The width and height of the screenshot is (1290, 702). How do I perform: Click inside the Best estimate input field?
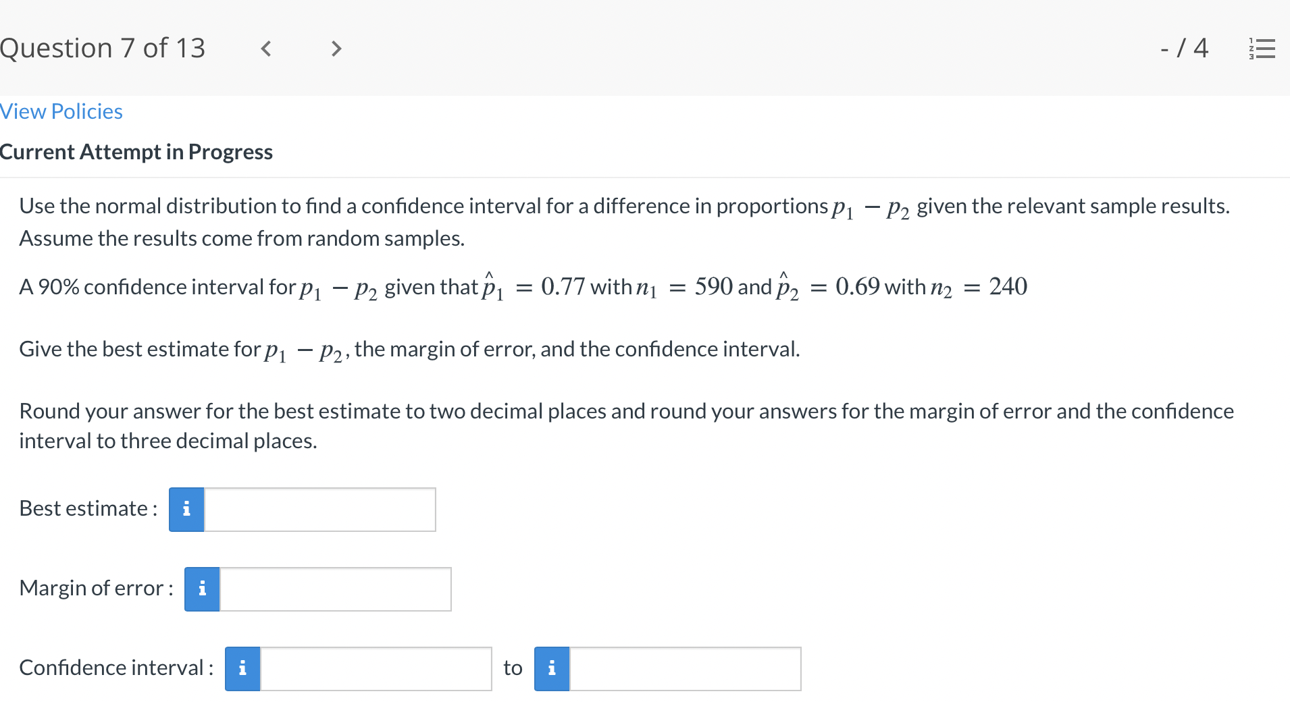pyautogui.click(x=319, y=510)
